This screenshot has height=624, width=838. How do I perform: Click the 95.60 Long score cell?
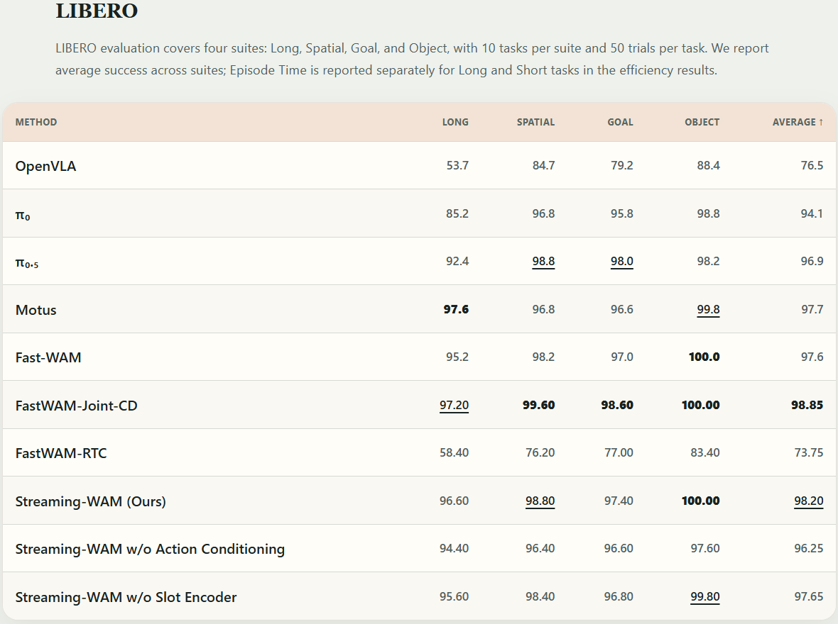pyautogui.click(x=455, y=596)
